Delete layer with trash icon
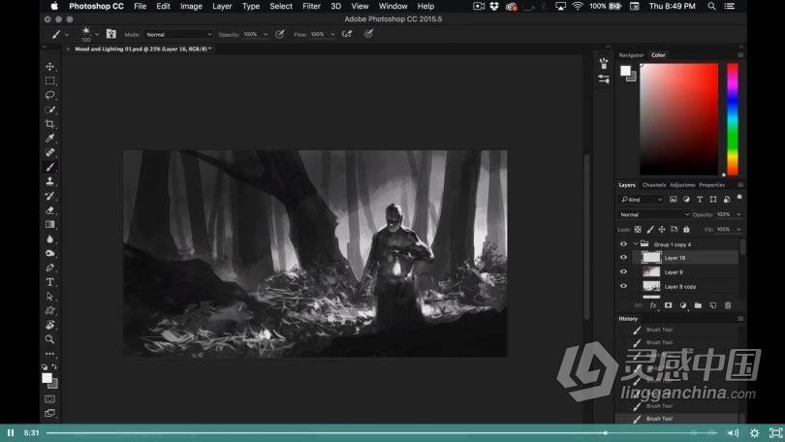This screenshot has height=442, width=785. click(x=728, y=305)
